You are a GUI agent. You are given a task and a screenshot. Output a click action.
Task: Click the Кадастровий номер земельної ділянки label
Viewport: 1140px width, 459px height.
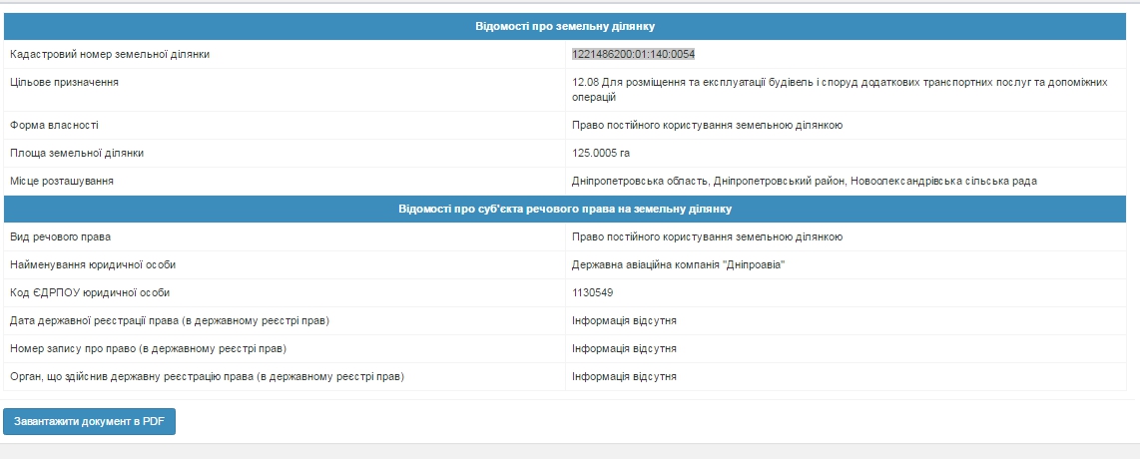coord(110,54)
